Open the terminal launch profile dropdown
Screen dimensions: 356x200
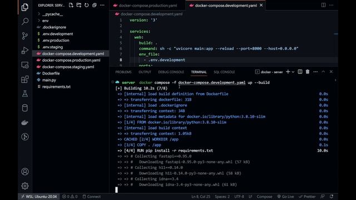point(293,72)
